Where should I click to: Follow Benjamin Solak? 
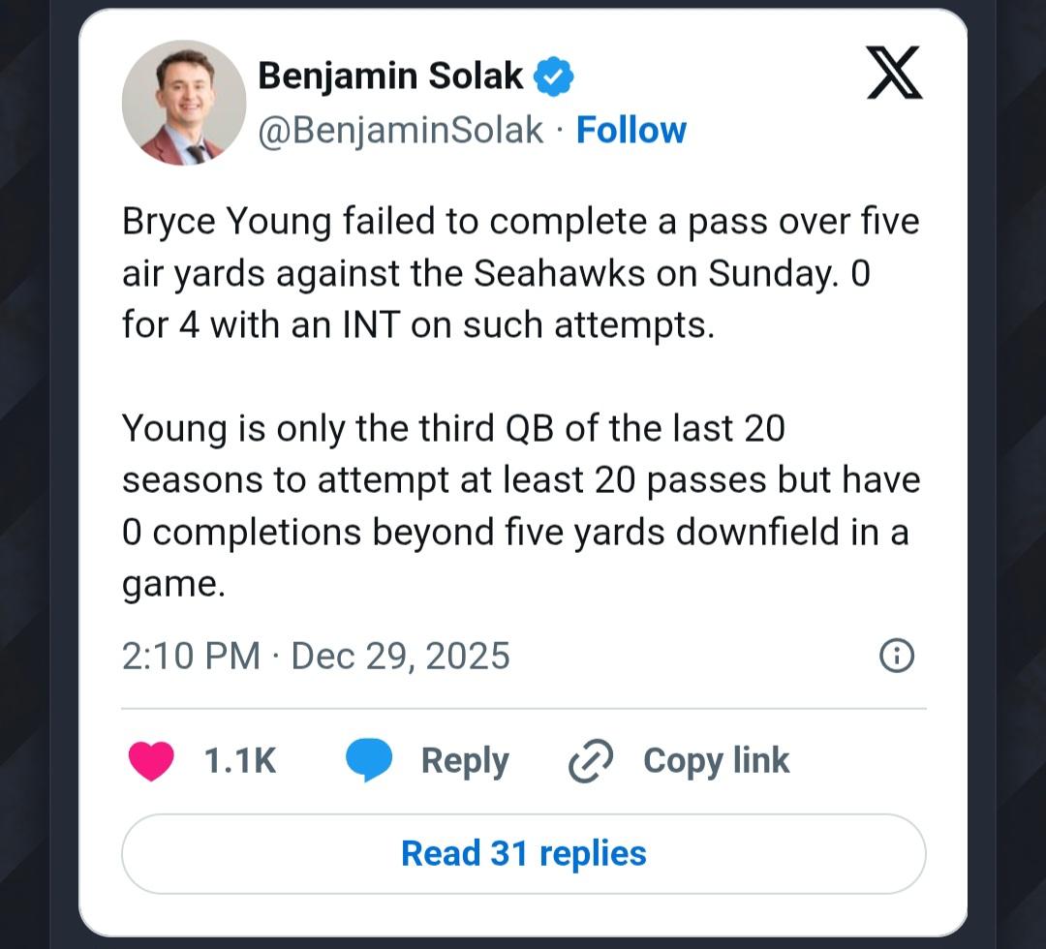631,130
